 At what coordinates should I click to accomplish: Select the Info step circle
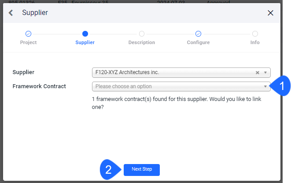pos(255,34)
